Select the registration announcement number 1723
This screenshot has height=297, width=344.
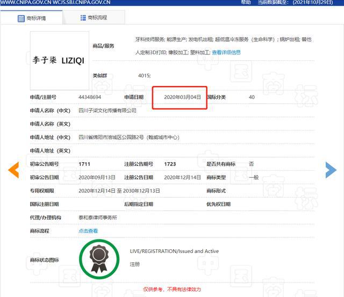click(x=170, y=164)
